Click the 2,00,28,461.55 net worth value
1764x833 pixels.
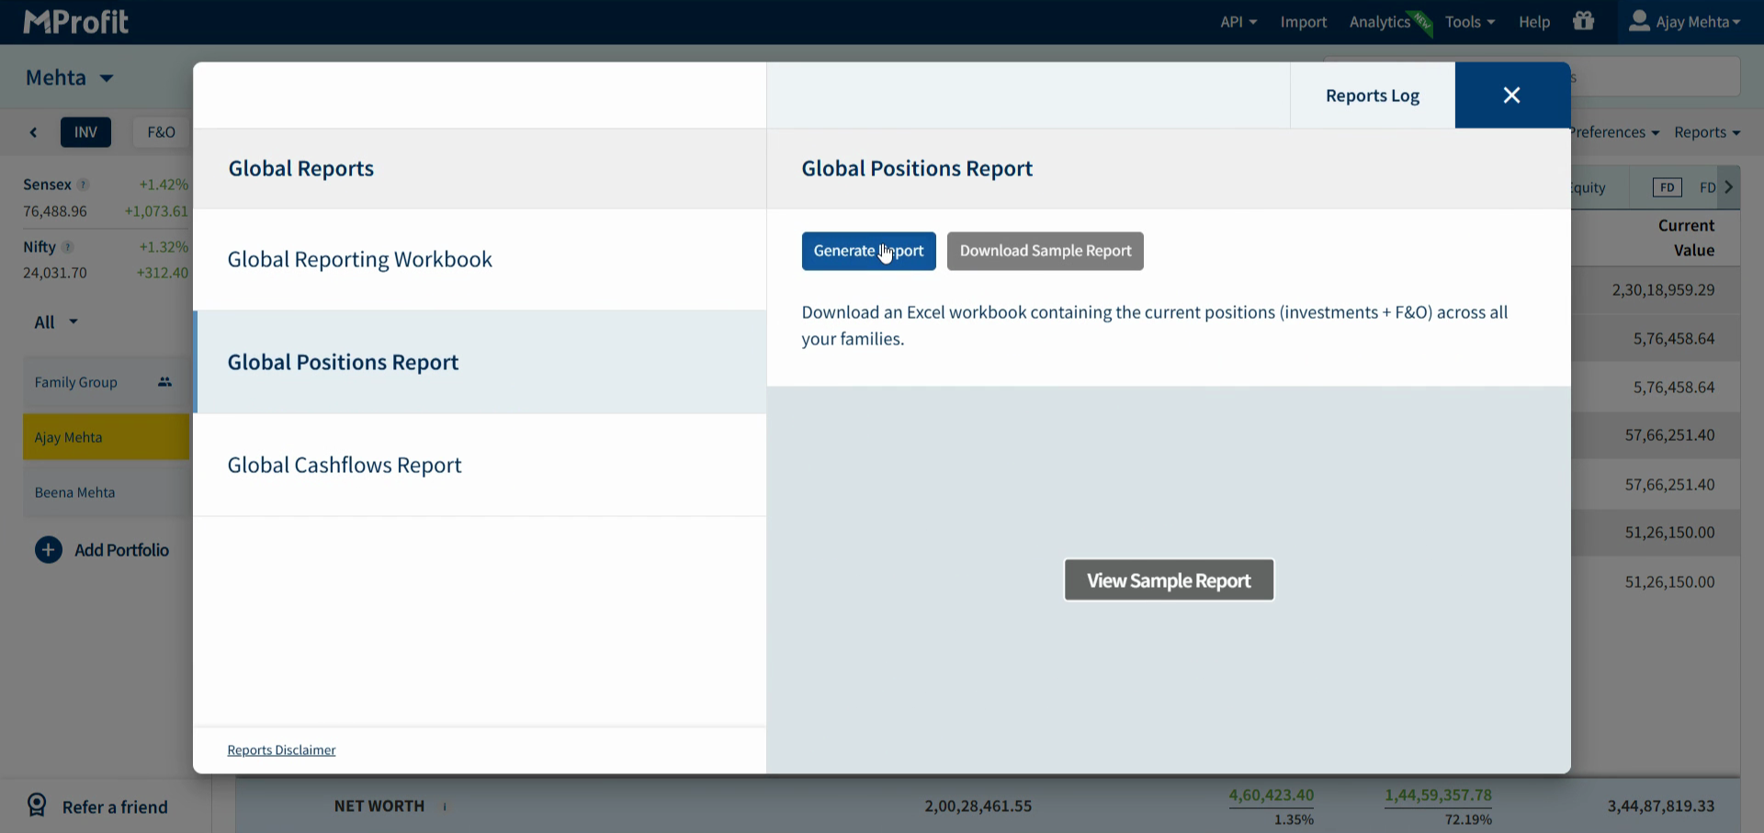coord(978,806)
